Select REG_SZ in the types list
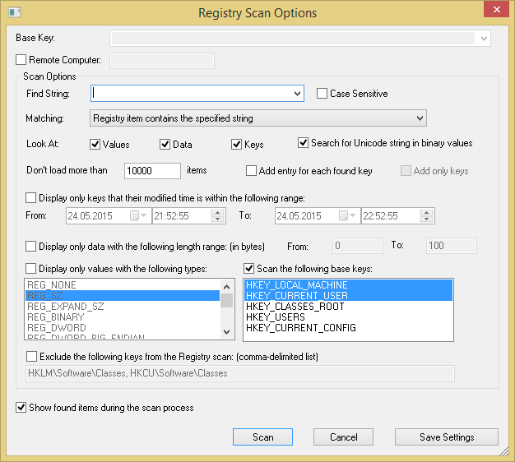Image resolution: width=515 pixels, height=462 pixels. coord(123,296)
